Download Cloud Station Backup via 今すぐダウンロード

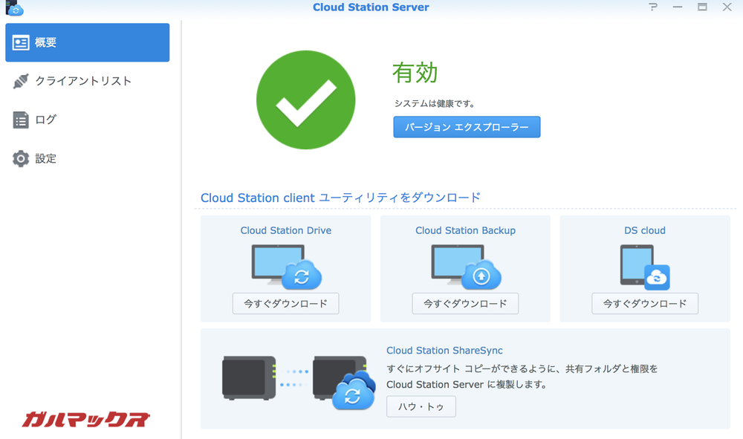pos(465,303)
